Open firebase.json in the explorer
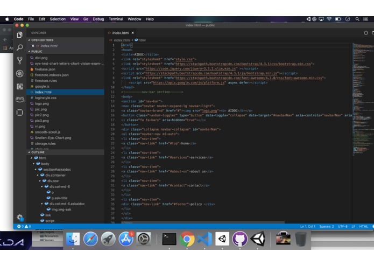The height and width of the screenshot is (266, 374). pyautogui.click(x=45, y=69)
